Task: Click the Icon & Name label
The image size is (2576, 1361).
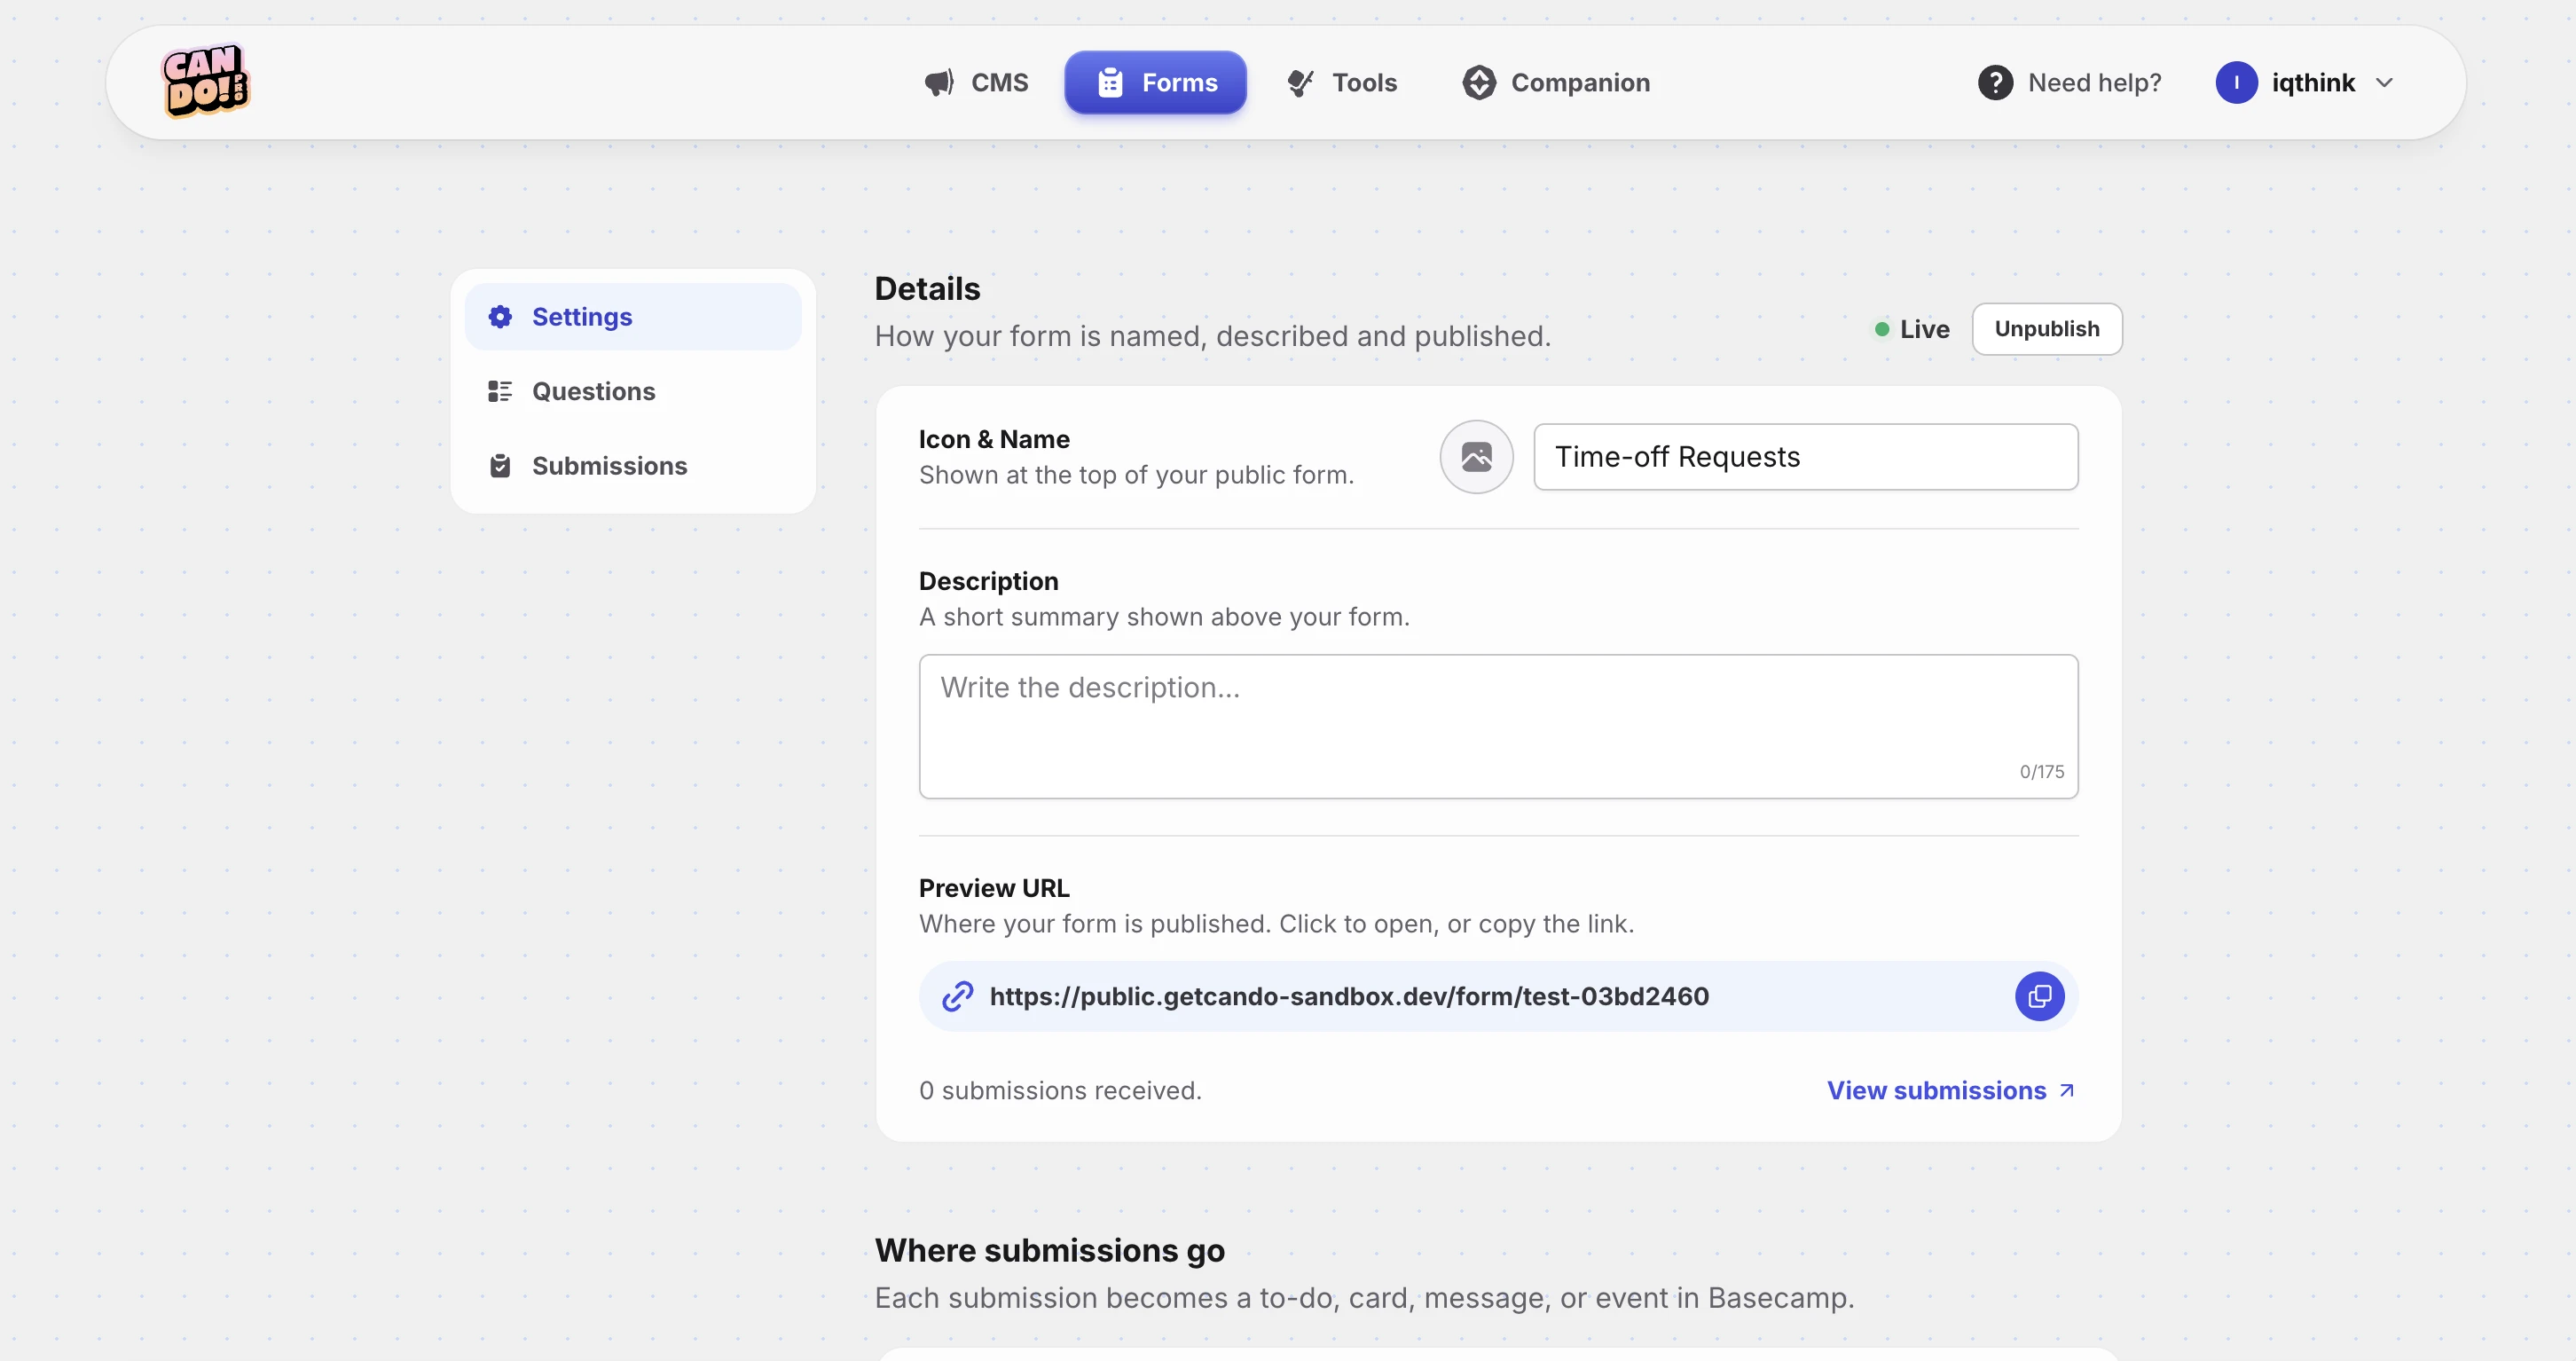Action: pos(994,439)
